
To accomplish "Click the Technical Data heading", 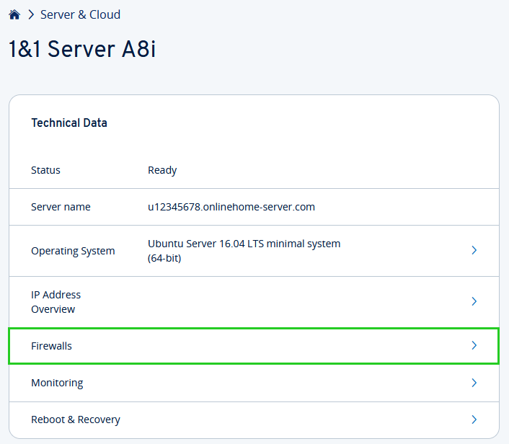I will pyautogui.click(x=69, y=123).
